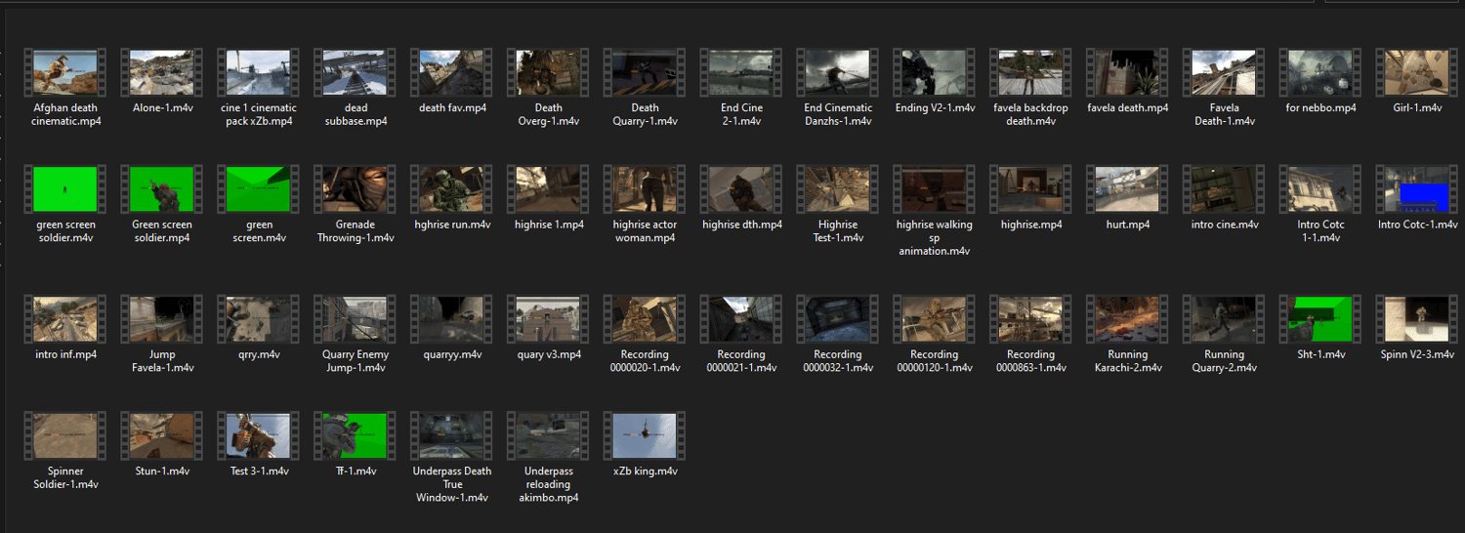Screen dimensions: 1465x533
Task: Select Grenade Throwing-1.m4v icon
Action: 356,189
